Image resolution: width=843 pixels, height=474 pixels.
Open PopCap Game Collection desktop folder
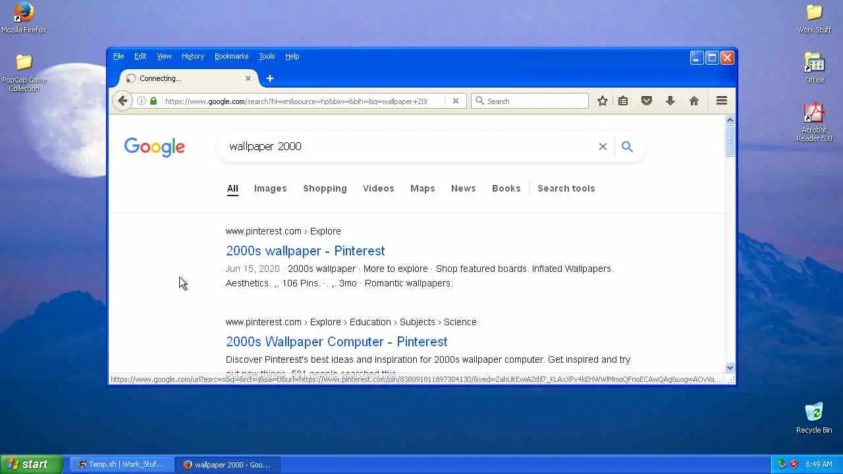[x=24, y=72]
